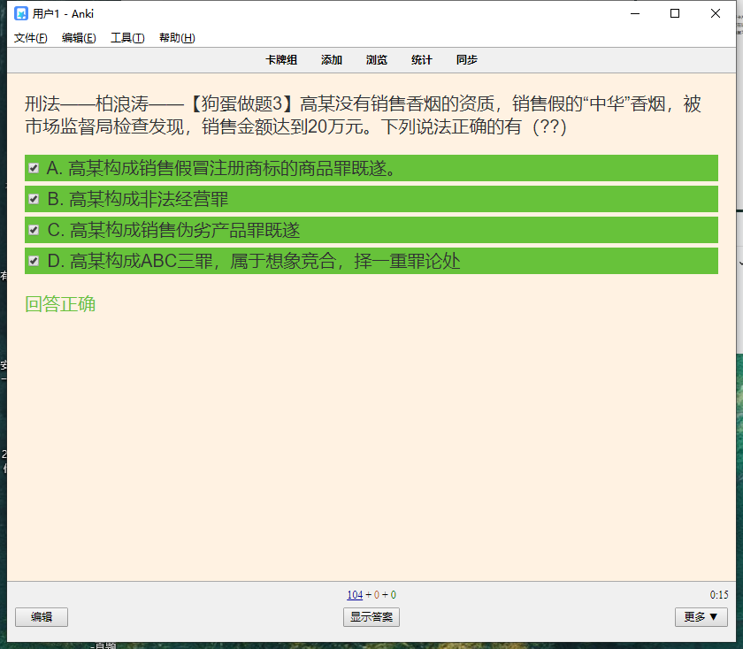Click the Anki app icon in title bar

point(21,13)
